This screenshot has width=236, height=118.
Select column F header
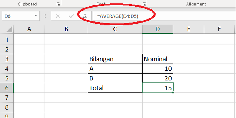[219, 29]
